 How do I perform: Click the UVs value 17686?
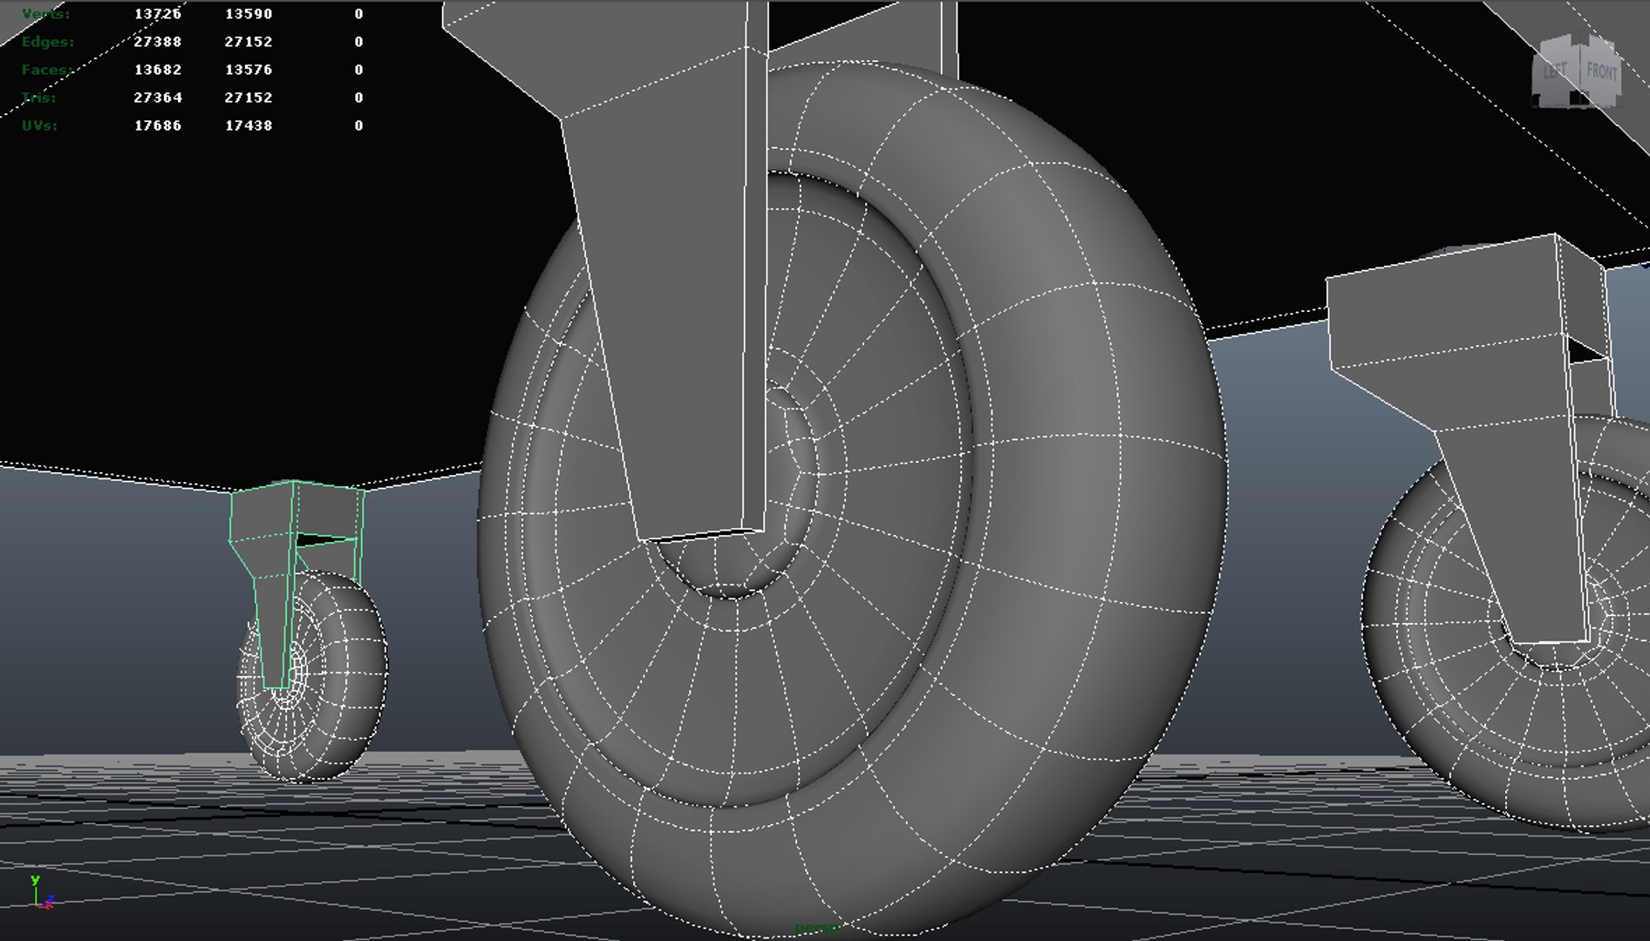pos(158,125)
